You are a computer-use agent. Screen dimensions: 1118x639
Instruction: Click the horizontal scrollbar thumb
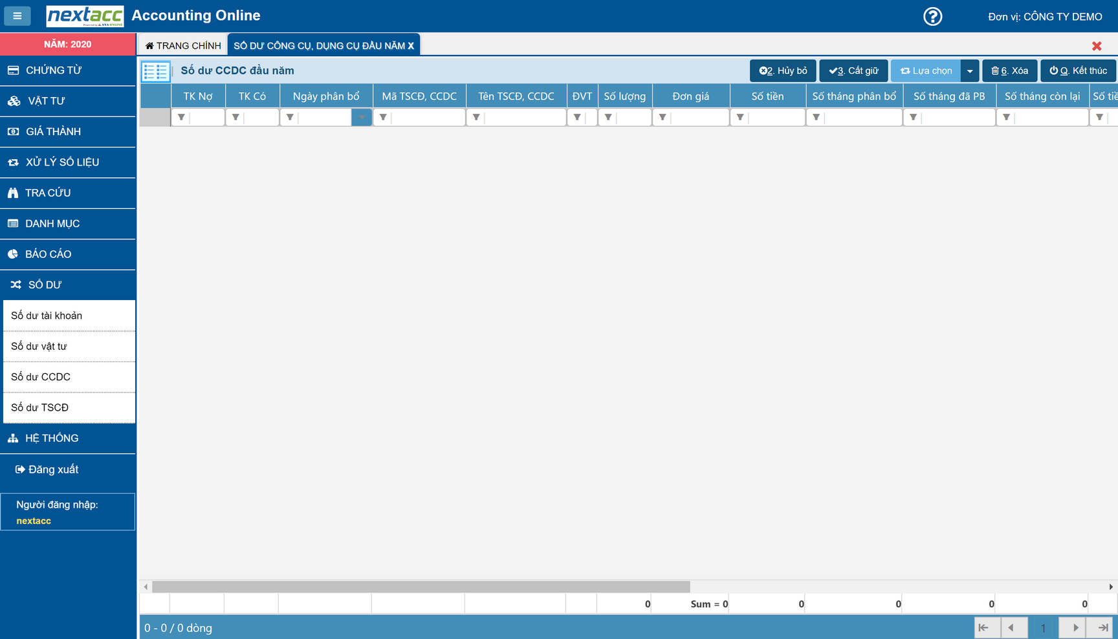(421, 587)
